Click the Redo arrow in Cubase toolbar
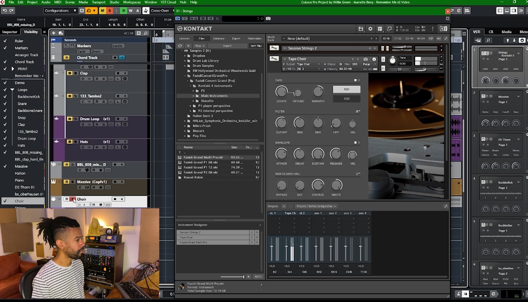 click(12, 10)
